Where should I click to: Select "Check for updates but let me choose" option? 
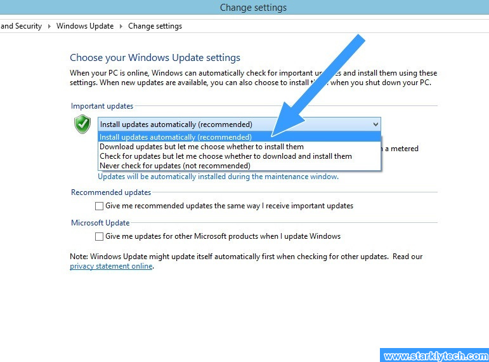pyautogui.click(x=239, y=156)
